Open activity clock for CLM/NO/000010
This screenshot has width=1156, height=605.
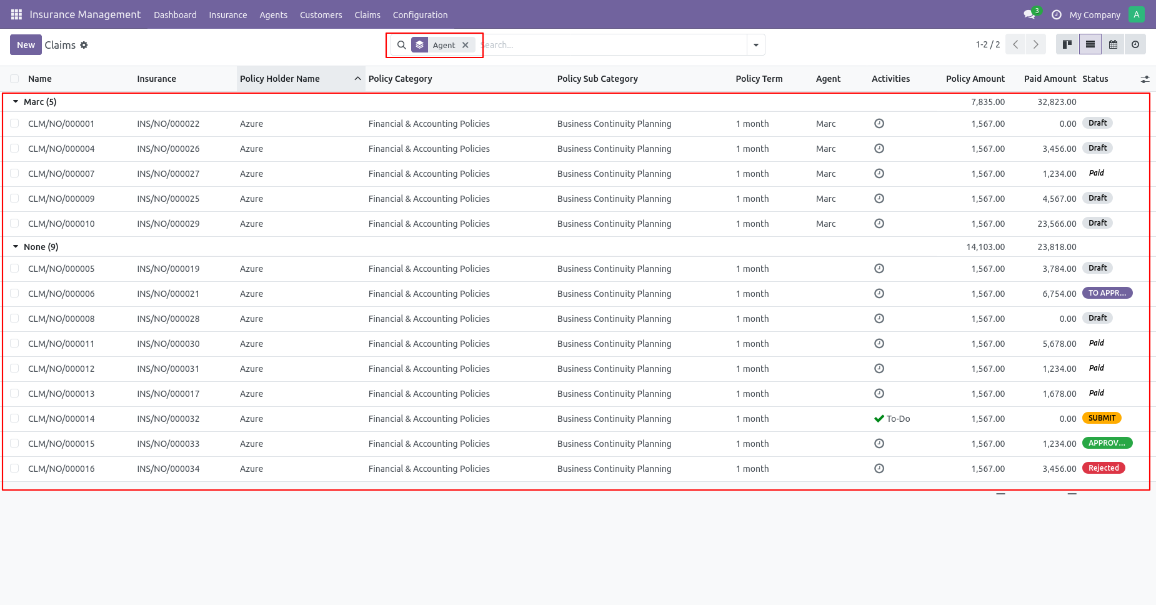[879, 224]
